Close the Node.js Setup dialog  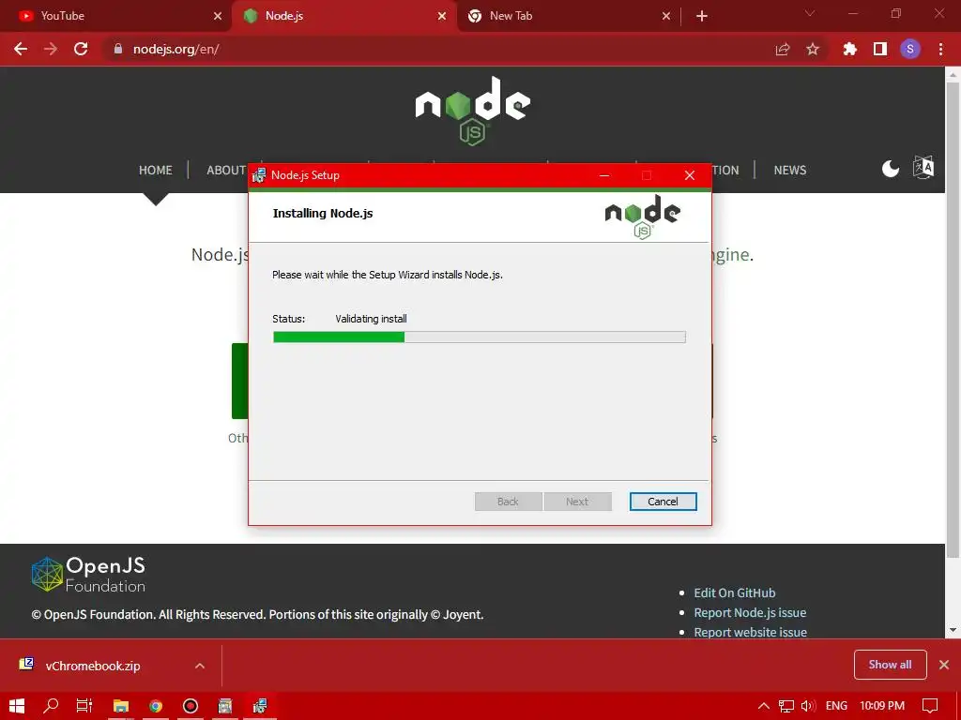[690, 175]
